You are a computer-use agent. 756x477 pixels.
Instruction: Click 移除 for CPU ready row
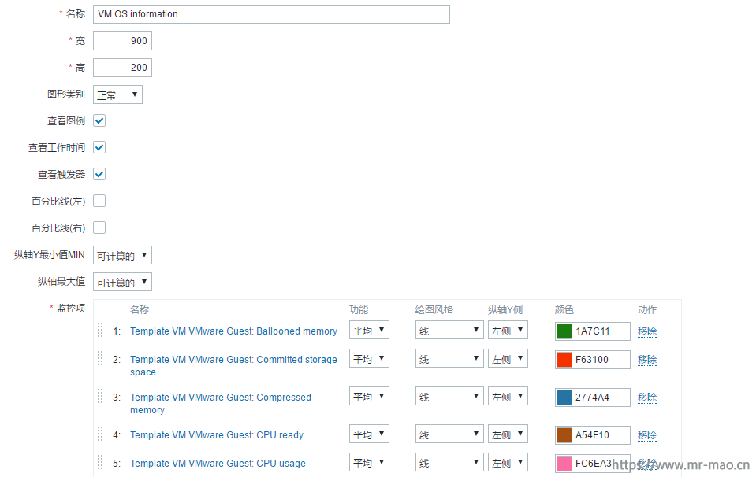point(647,435)
